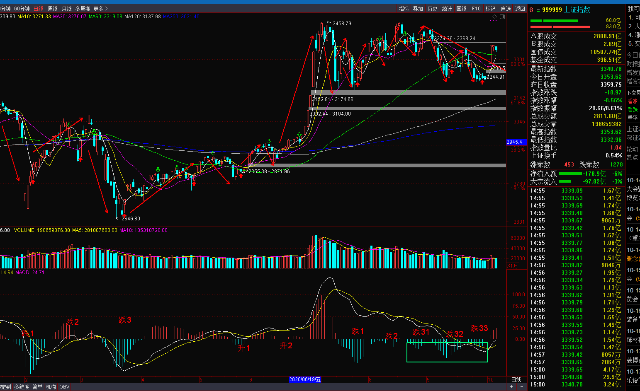Click the MA120: 3137.98 label
This screenshot has height=391, width=640.
click(x=143, y=17)
